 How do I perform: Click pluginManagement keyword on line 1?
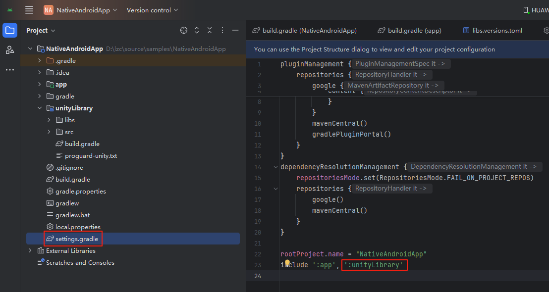tap(312, 64)
